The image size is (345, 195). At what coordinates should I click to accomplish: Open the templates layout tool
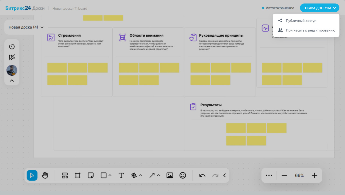click(x=65, y=175)
